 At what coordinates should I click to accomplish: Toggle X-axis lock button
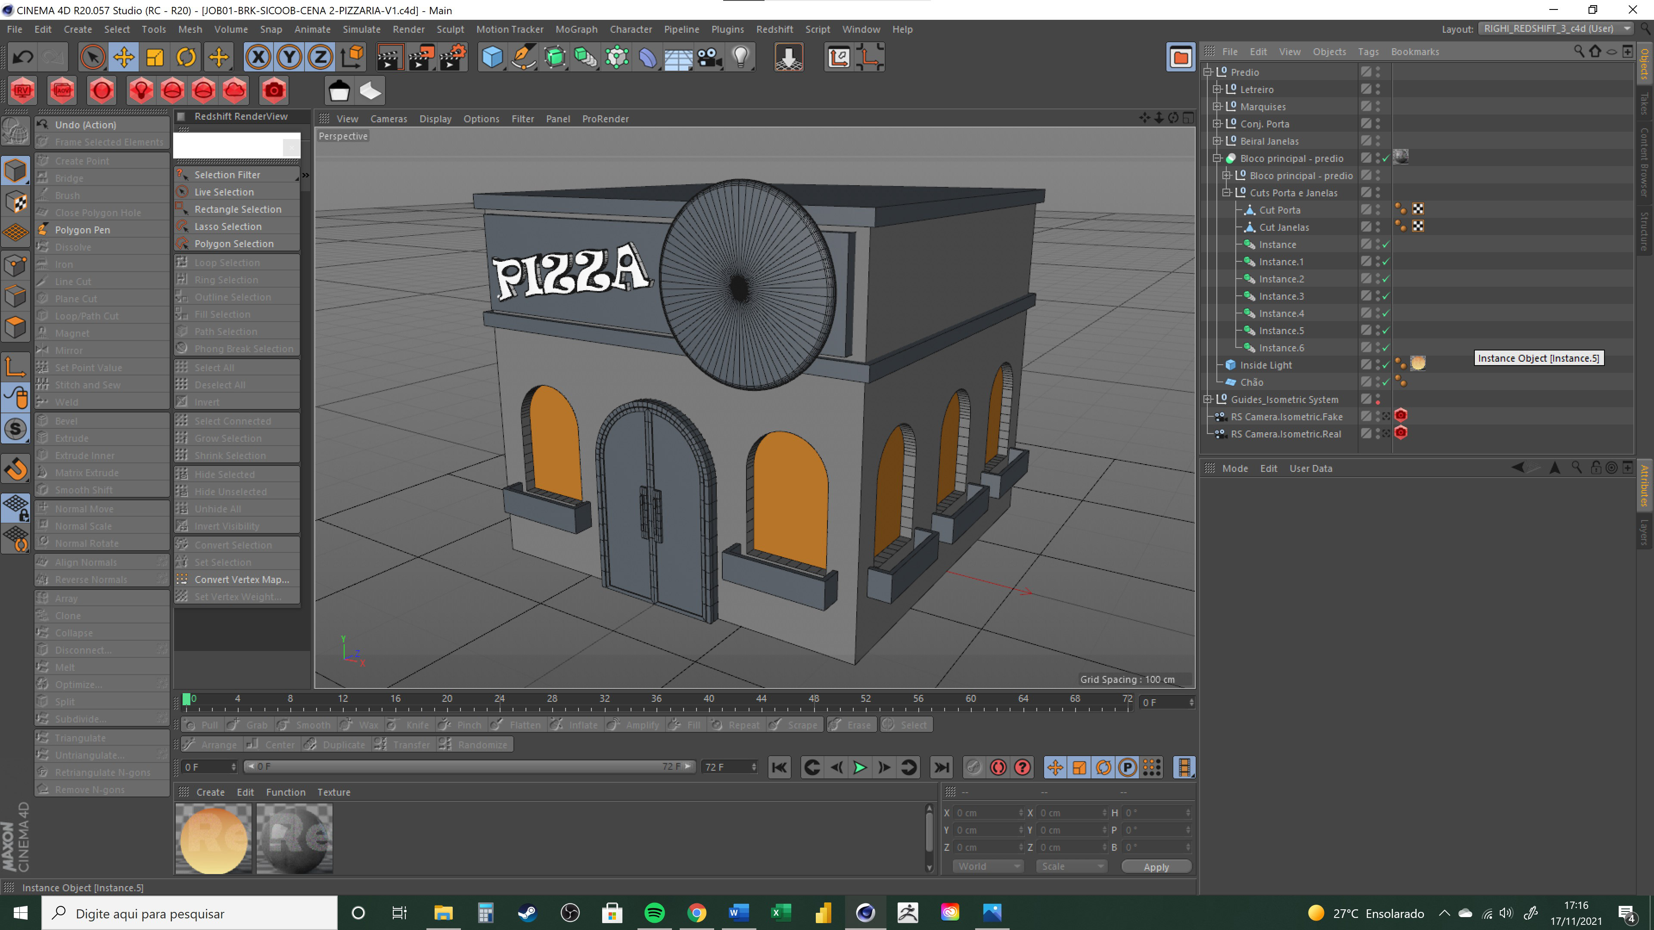tap(258, 58)
